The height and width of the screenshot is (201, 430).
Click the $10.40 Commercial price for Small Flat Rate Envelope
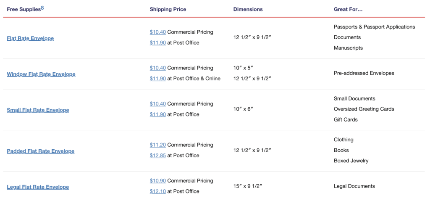[x=157, y=103]
